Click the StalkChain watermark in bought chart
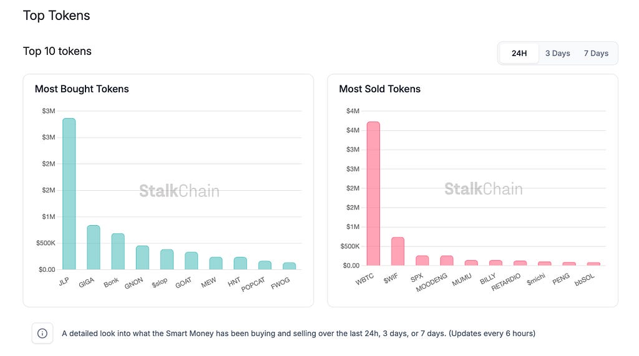This screenshot has width=639, height=356. (x=179, y=191)
